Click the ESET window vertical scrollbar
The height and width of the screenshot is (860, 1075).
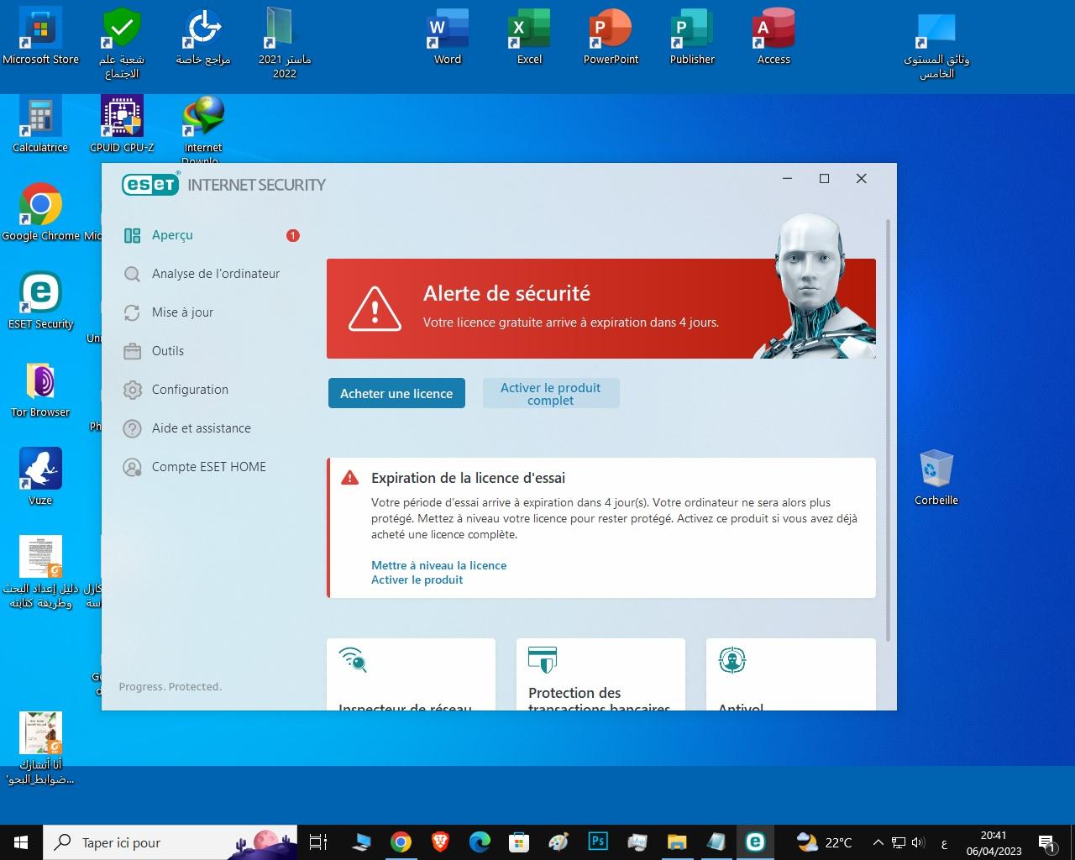click(889, 428)
